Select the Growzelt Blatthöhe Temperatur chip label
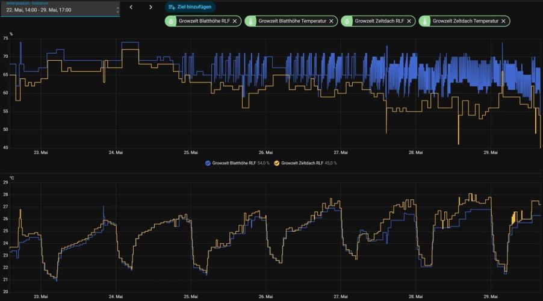543x301 pixels. coord(293,21)
